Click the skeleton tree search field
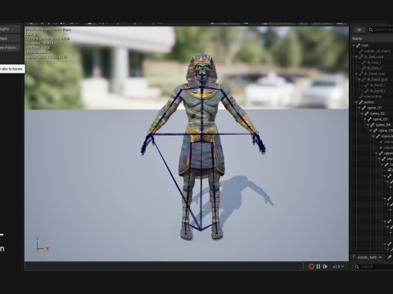The height and width of the screenshot is (294, 393). pos(381,29)
